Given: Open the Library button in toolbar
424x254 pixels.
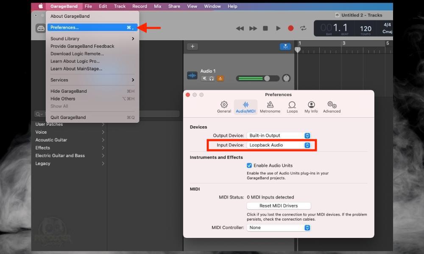Looking at the screenshot, I should coord(41,28).
